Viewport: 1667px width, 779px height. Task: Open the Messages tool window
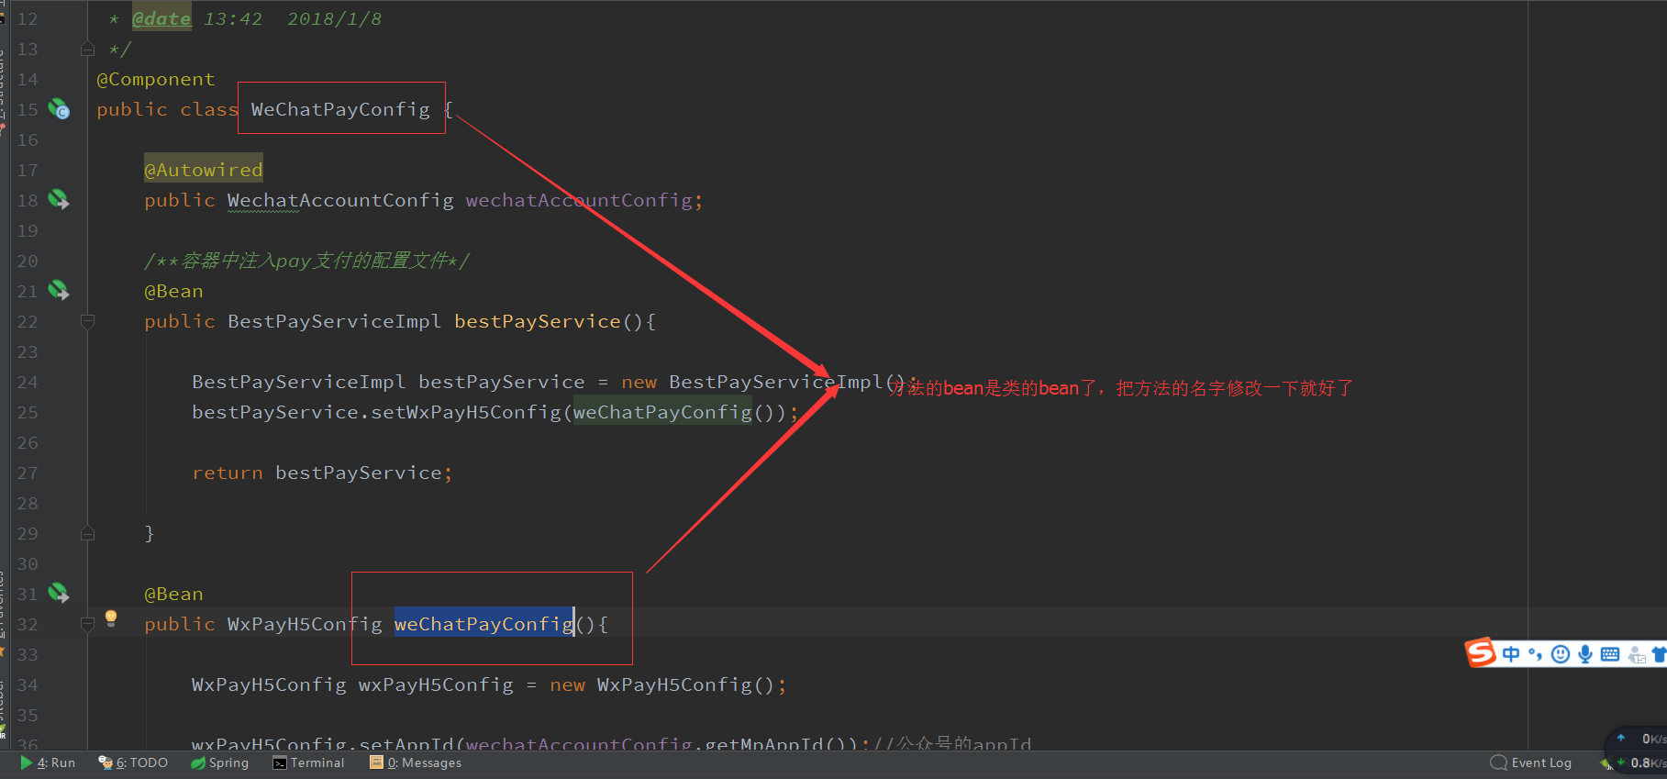[416, 762]
